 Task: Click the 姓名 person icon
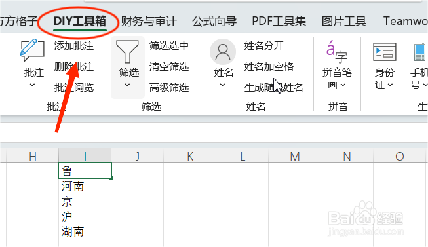click(223, 52)
